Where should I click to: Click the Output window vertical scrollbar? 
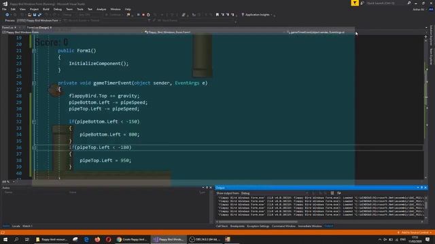[426, 205]
